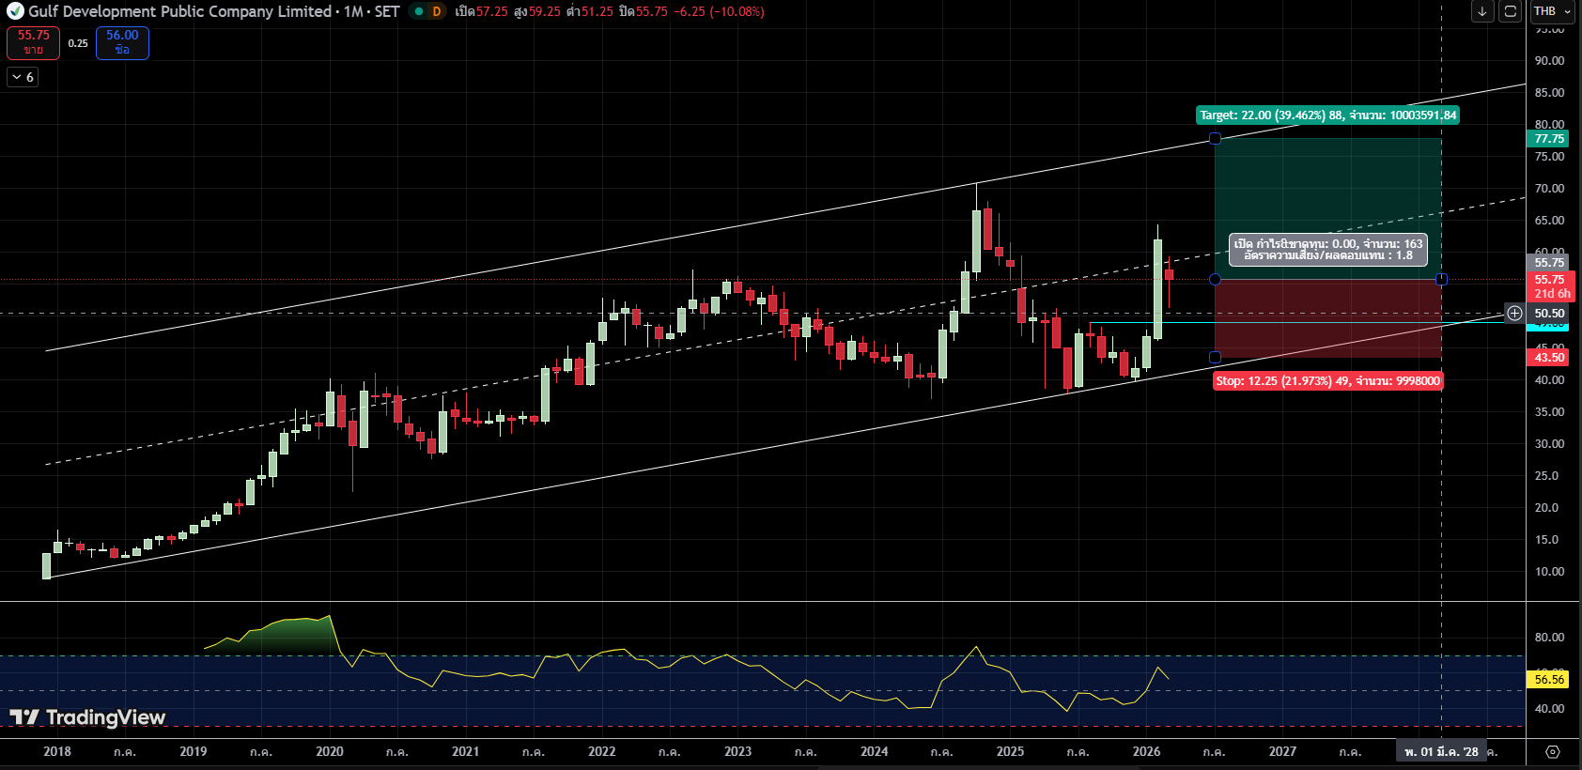1582x770 pixels.
Task: Click the 30.00 price axis label
Action: pyautogui.click(x=1549, y=444)
